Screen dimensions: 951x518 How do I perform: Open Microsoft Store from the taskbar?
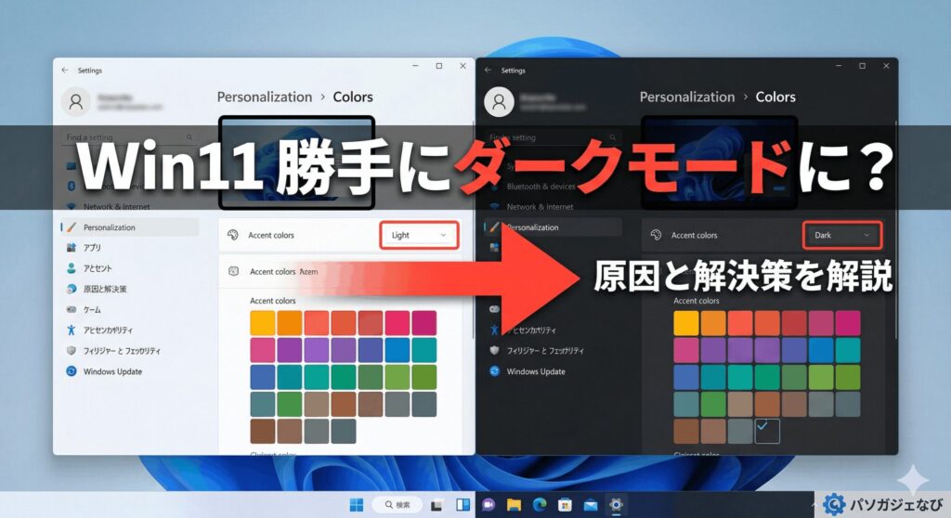click(x=564, y=505)
